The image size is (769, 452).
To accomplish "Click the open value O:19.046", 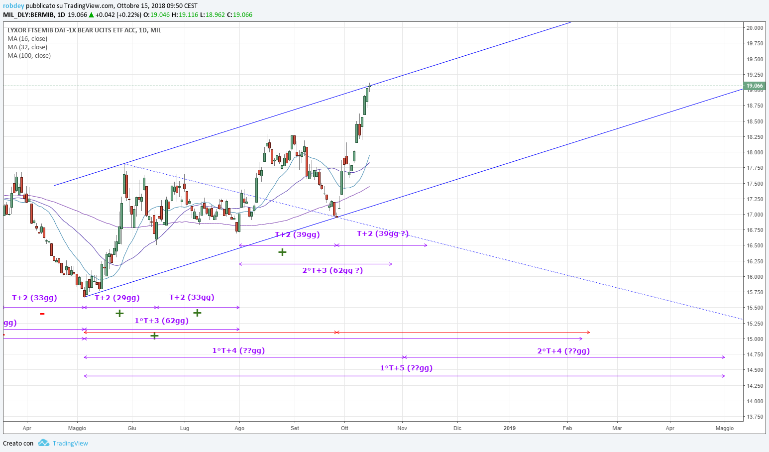I will (156, 15).
